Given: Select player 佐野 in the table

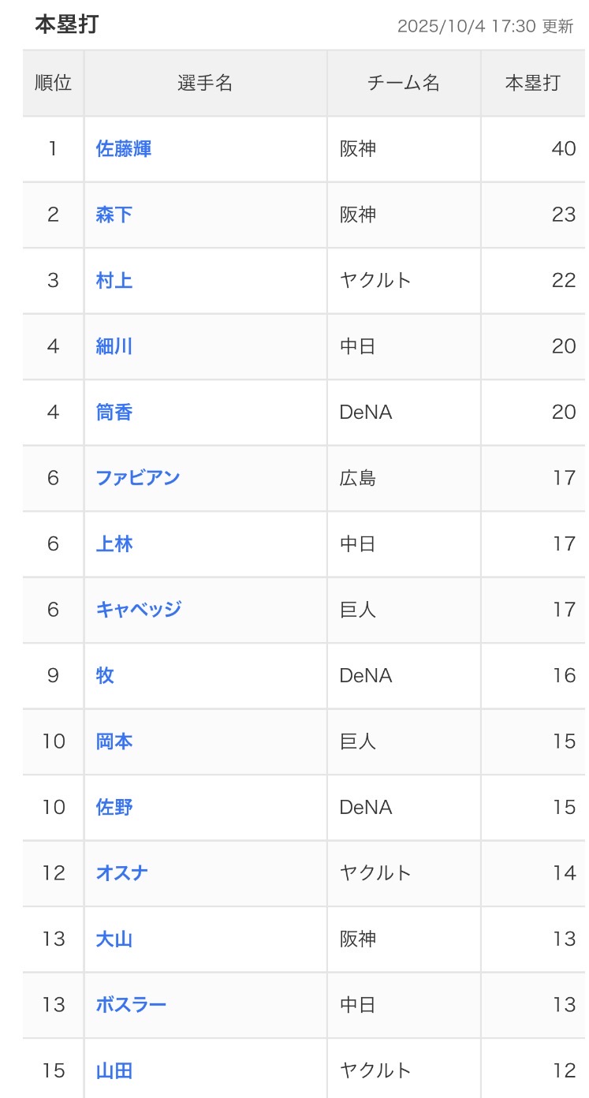Looking at the screenshot, I should click(114, 807).
